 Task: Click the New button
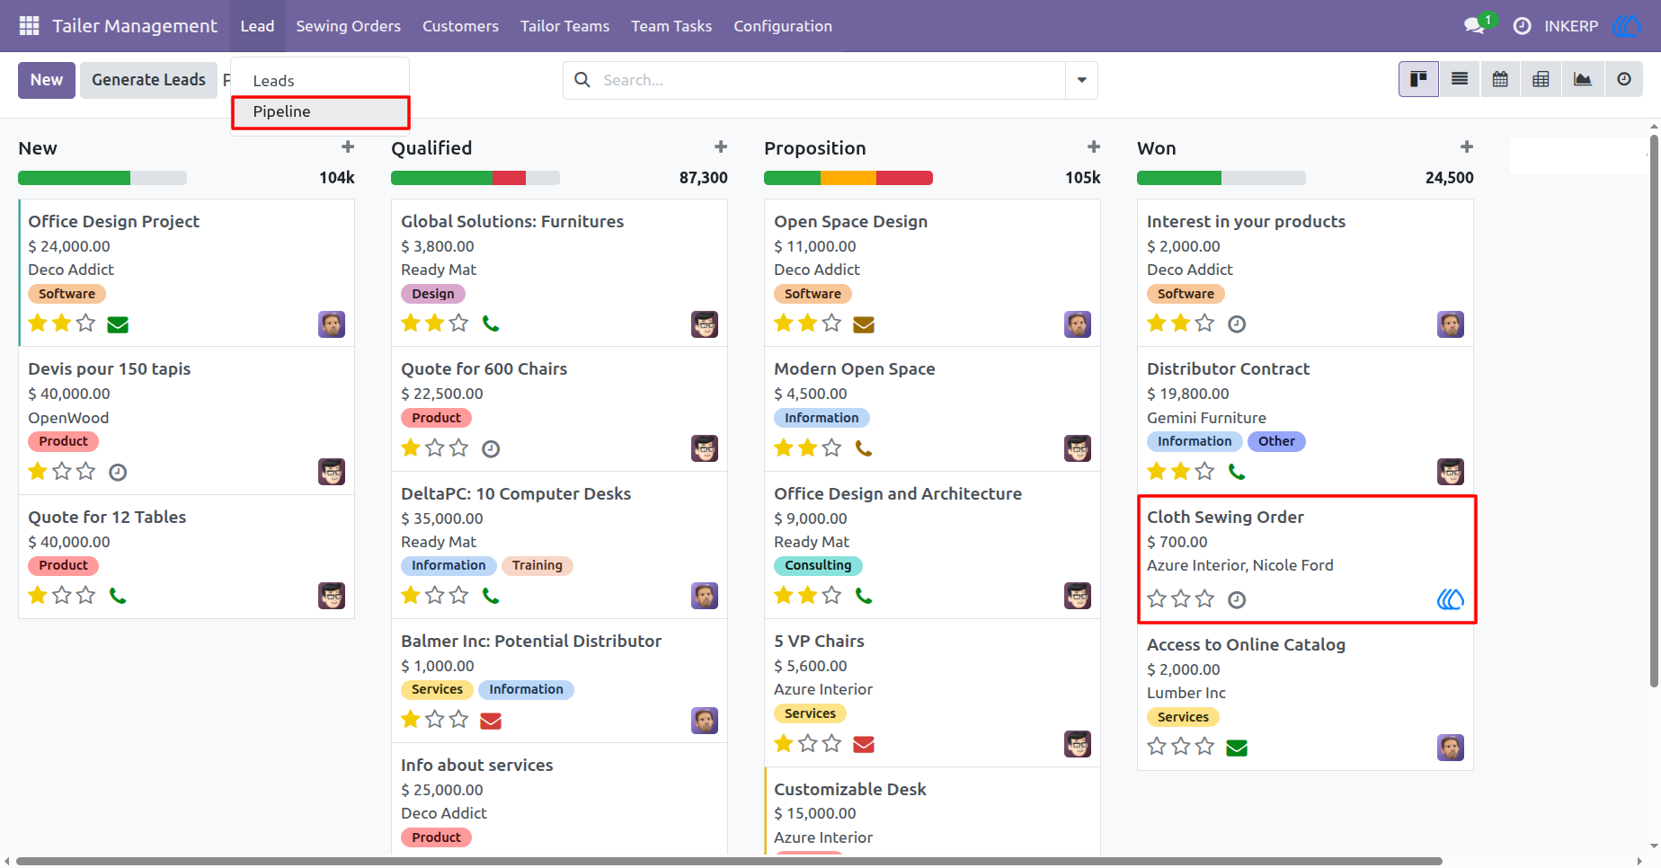click(x=47, y=80)
